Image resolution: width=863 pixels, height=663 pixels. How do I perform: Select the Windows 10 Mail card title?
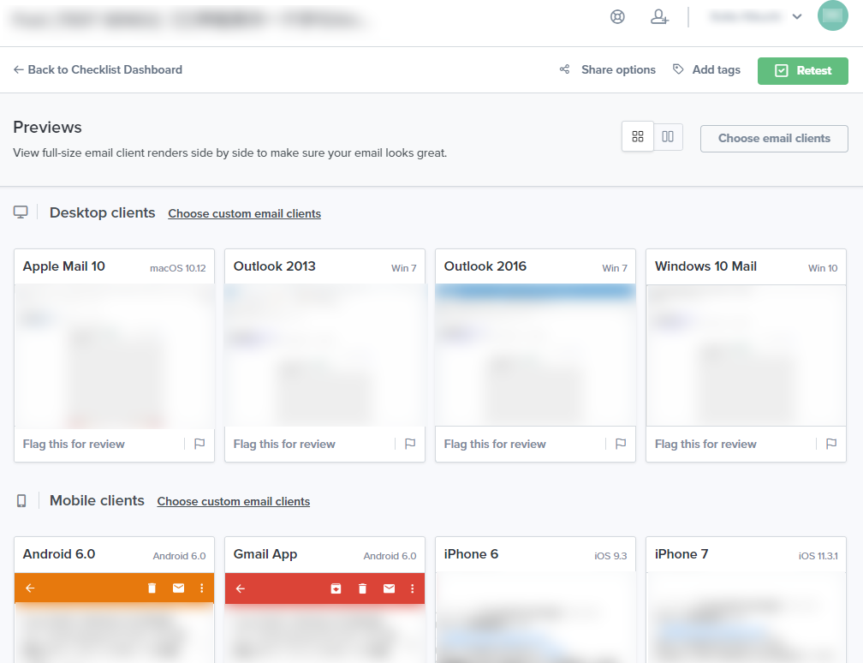tap(705, 266)
